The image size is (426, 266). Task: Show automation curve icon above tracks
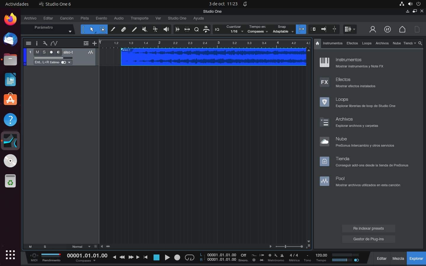[x=54, y=43]
